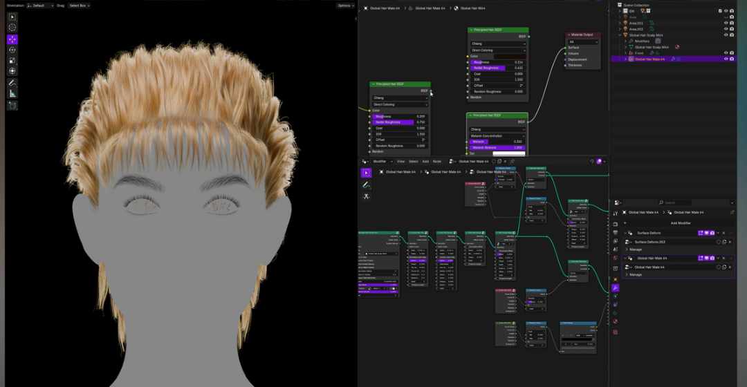Open the View menu in the node editor

click(400, 161)
